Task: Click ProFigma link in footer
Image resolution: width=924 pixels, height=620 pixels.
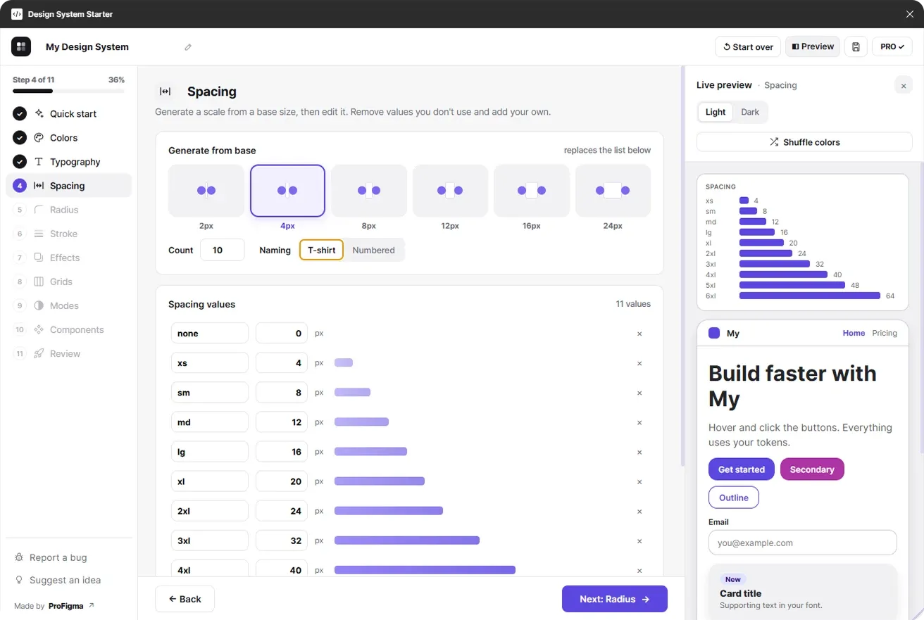Action: 71,606
